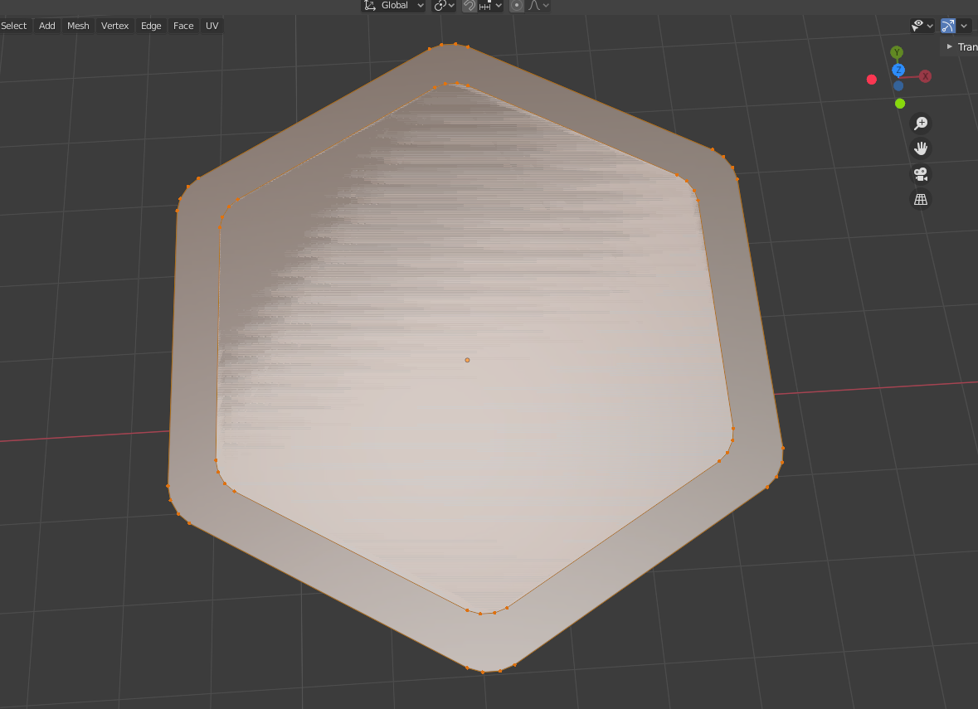Screen dimensions: 978x709
Task: Open the snapping options dropdown
Action: coord(491,6)
